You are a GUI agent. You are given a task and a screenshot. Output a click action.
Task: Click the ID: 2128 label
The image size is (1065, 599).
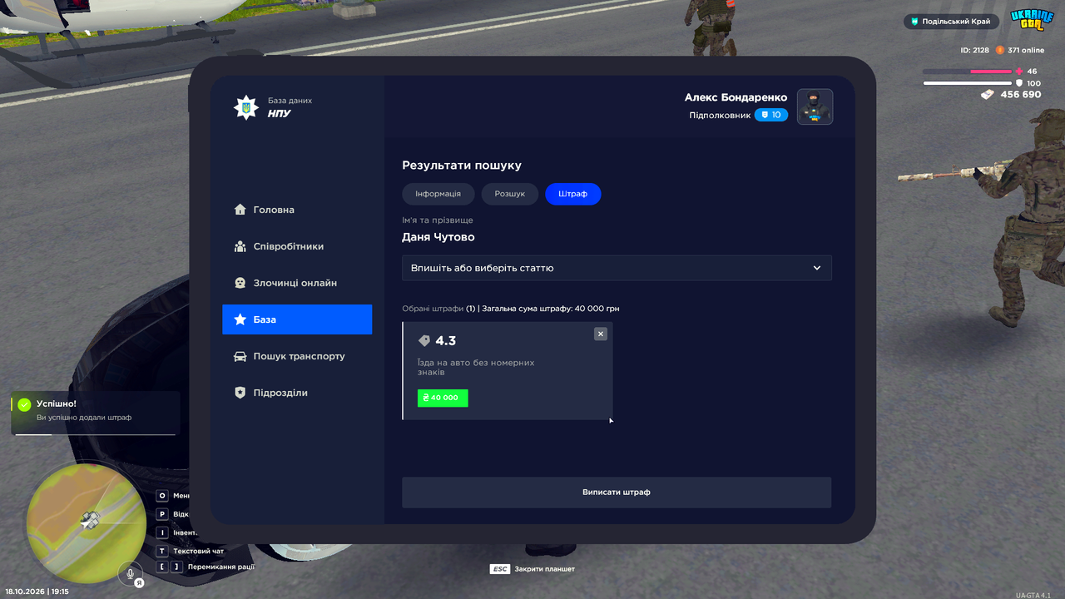(975, 50)
